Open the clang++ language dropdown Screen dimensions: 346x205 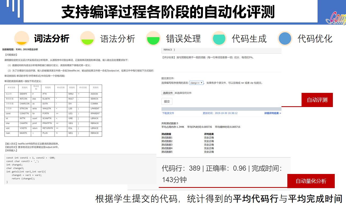(x=196, y=83)
